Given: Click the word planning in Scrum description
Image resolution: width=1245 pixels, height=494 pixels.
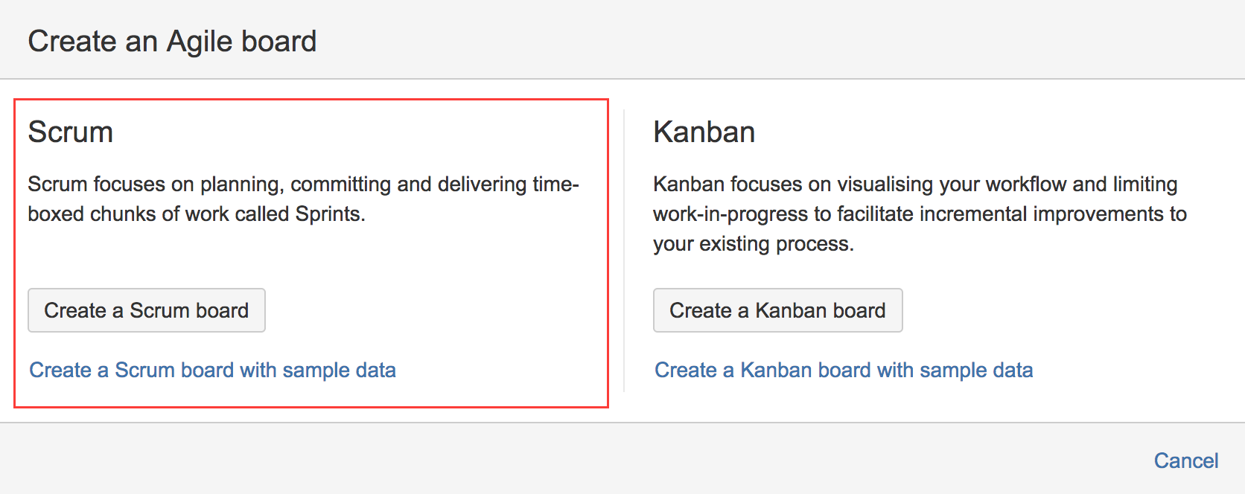Looking at the screenshot, I should click(241, 185).
